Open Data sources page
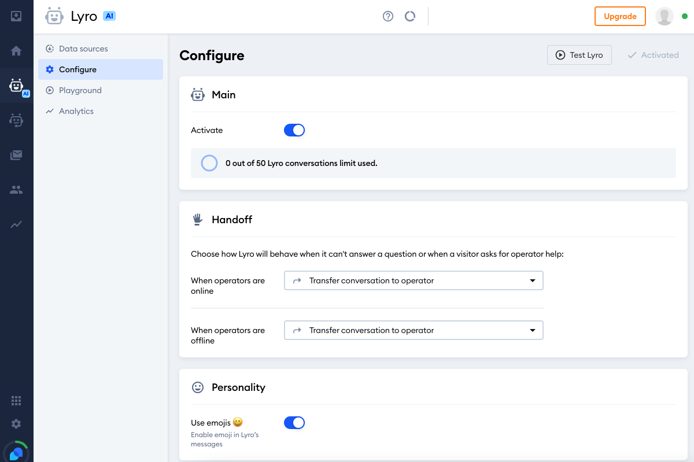The image size is (694, 462). [x=101, y=49]
